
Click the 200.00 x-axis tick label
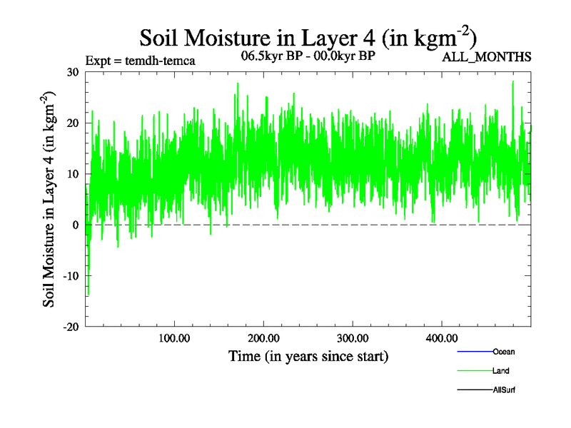[263, 338]
